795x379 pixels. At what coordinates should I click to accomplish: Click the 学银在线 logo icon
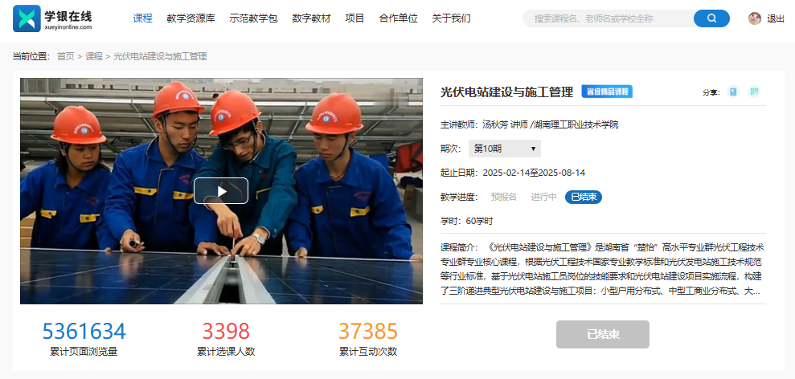[x=27, y=18]
